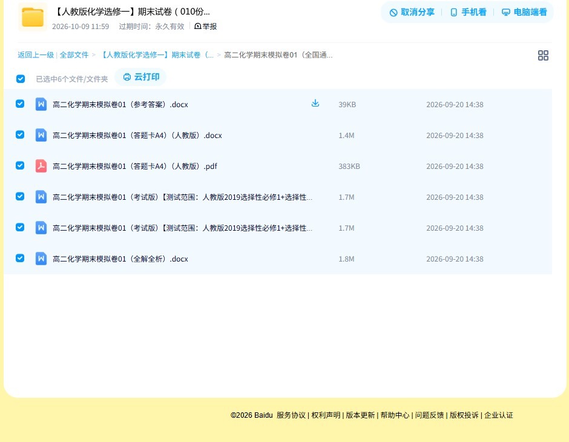Screen dimensions: 569x442
Task: Uncheck 全解全析.docx checkbox
Action: [20, 258]
